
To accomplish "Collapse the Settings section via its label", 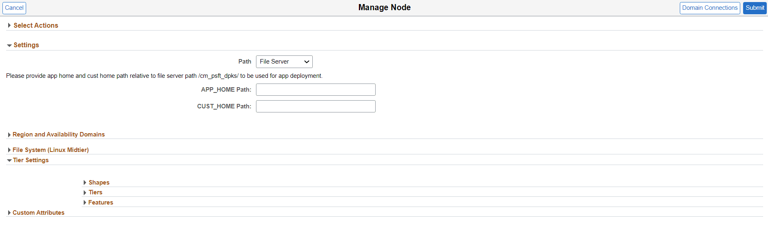I will tap(26, 45).
